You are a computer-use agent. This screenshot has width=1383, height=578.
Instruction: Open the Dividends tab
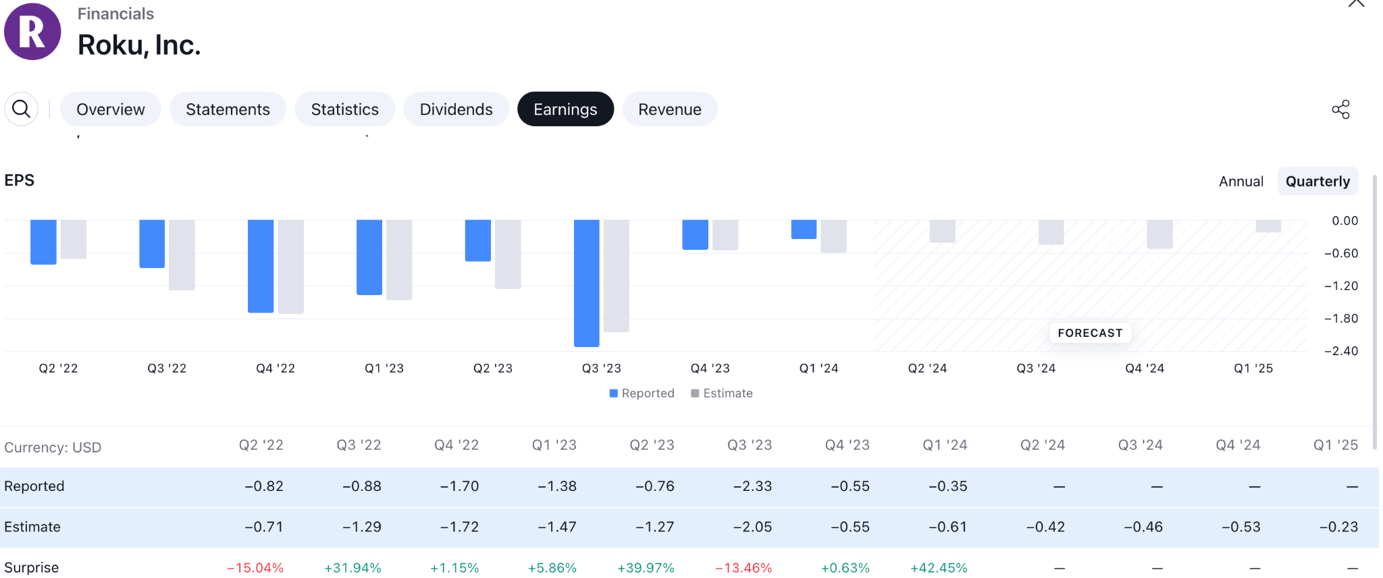coord(456,109)
